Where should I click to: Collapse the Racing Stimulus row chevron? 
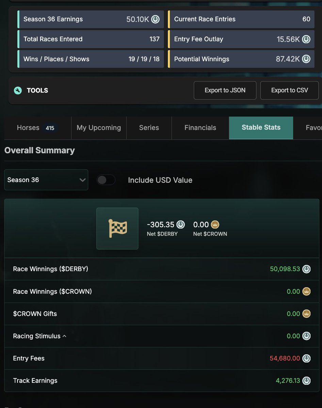click(64, 336)
